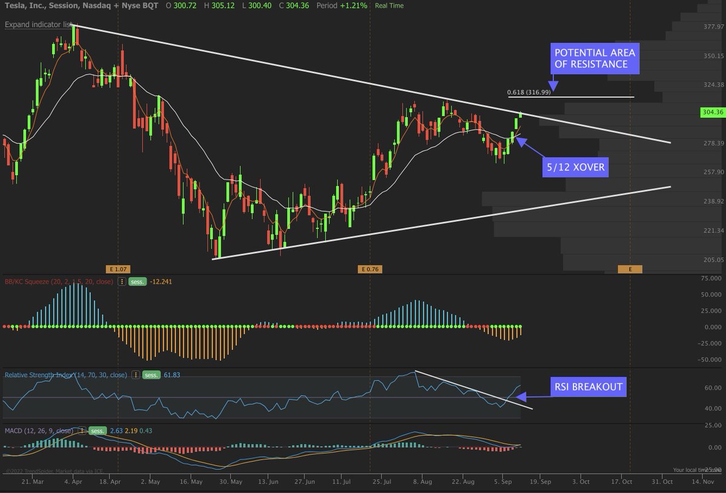The image size is (726, 493).
Task: Click the 31. Oct date axis label
Action: click(x=663, y=482)
